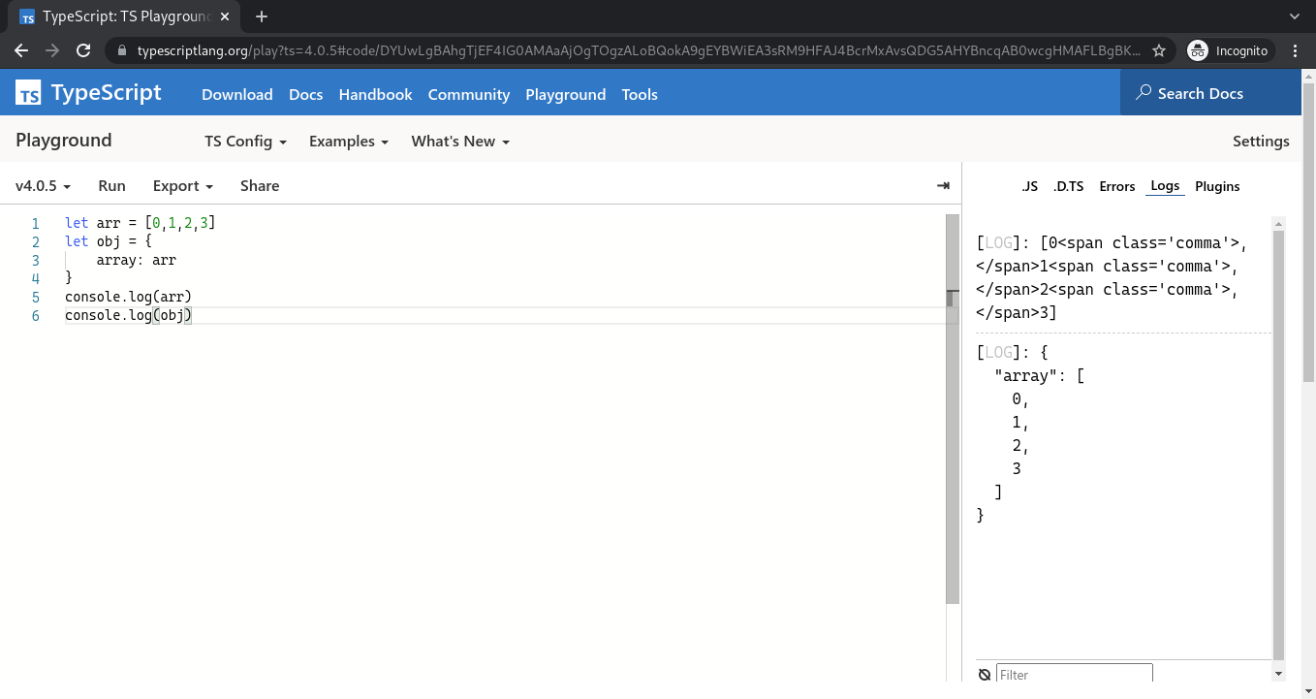Open a new browser tab with the plus button
This screenshot has height=699, width=1316.
tap(262, 16)
